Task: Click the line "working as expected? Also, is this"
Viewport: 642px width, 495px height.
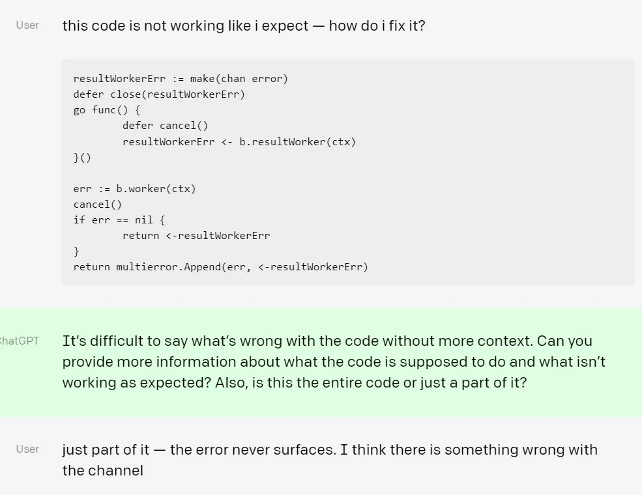Action: [295, 382]
